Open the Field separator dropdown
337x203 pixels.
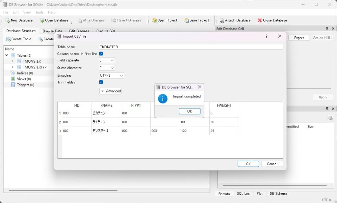[x=107, y=60]
